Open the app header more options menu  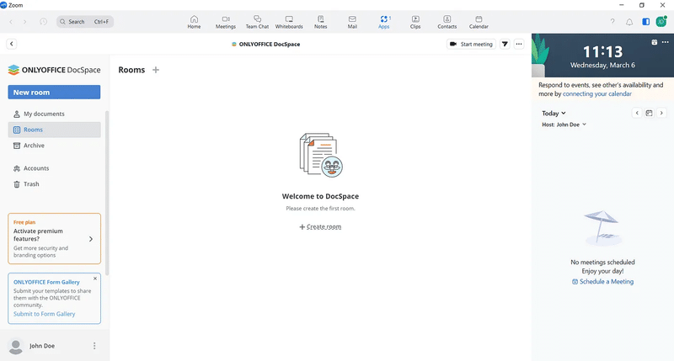click(x=519, y=44)
